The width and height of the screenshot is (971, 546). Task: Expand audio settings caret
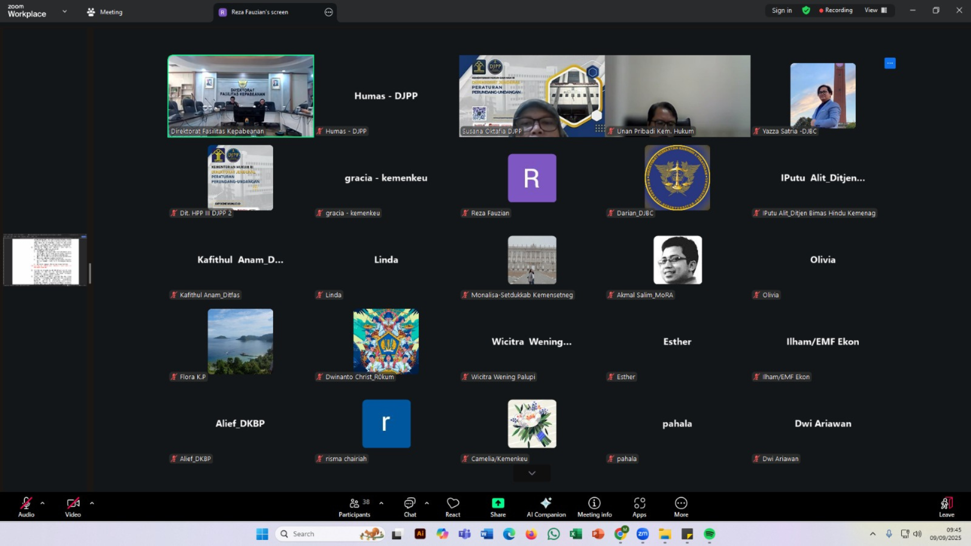click(x=42, y=503)
